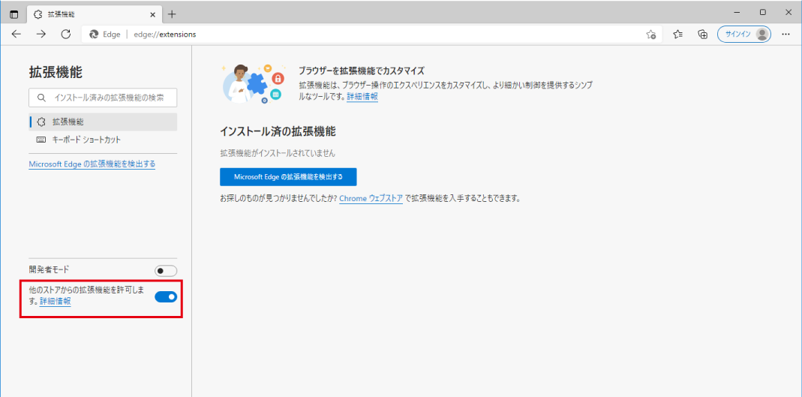The image size is (802, 397).
Task: Click the インストール済の拡張機能 heading
Action: (278, 131)
